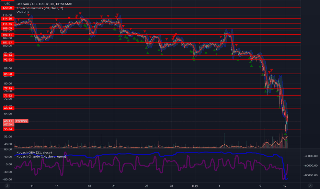Click the 114.30 price level label
Image resolution: width=320 pixels, height=189 pixels.
tap(8, 19)
